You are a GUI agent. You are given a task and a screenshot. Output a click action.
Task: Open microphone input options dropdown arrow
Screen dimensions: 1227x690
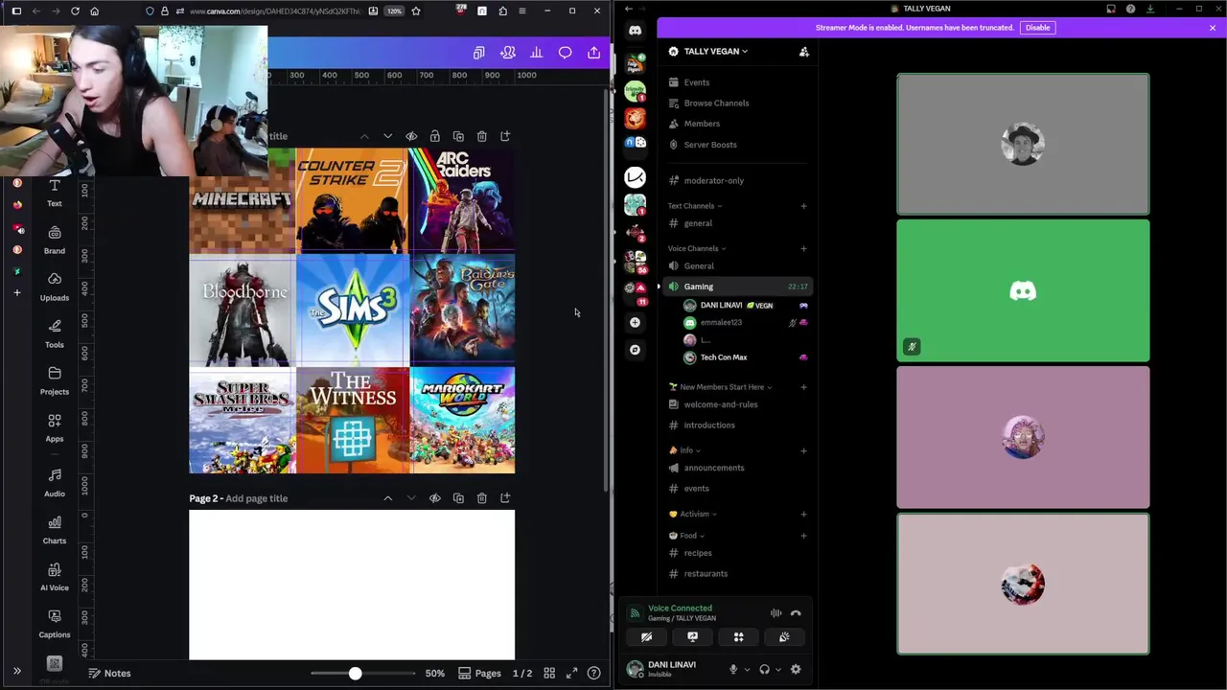tap(747, 670)
